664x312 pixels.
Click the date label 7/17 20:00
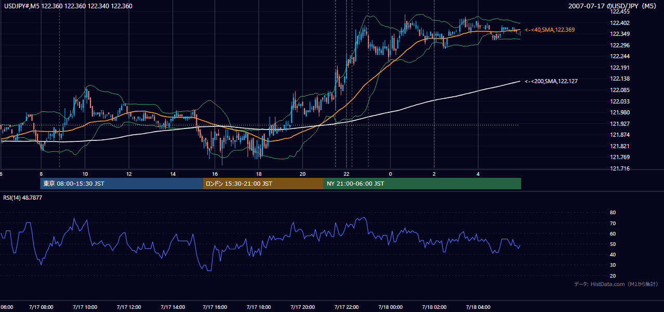pyautogui.click(x=302, y=307)
